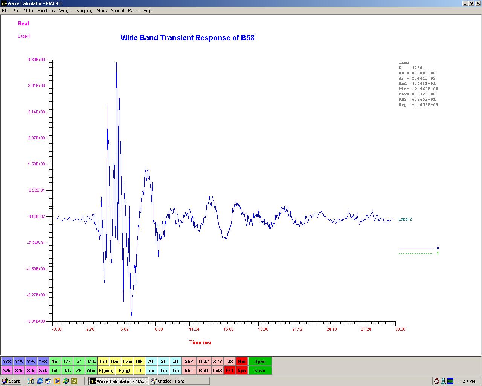Click the green Save button
The height and width of the screenshot is (386, 482).
pos(260,371)
